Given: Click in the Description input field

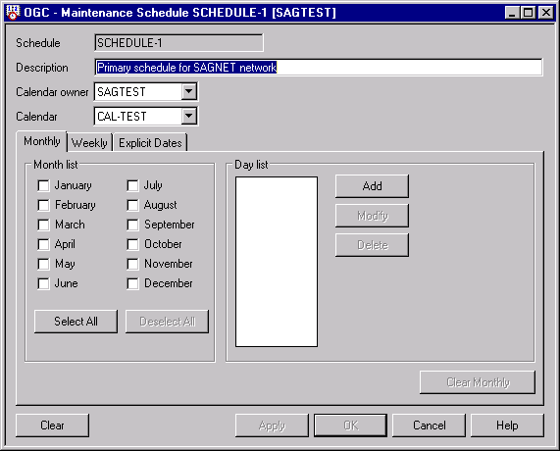Looking at the screenshot, I should coord(319,68).
